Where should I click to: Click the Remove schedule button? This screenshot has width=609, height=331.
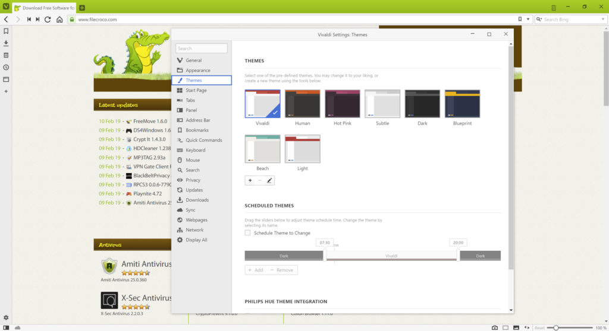point(282,270)
